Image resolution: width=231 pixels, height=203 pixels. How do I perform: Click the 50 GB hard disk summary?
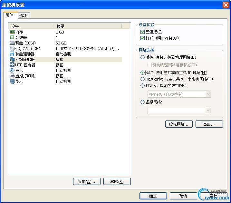tap(61, 43)
